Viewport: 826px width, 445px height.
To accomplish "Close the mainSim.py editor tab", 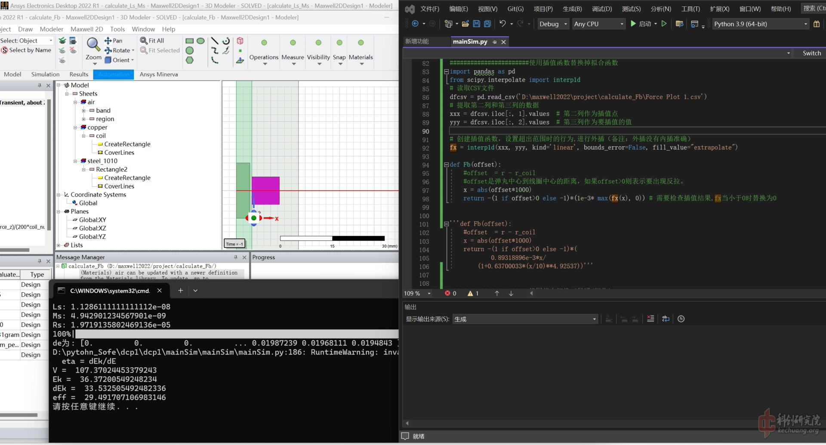I will [x=504, y=42].
